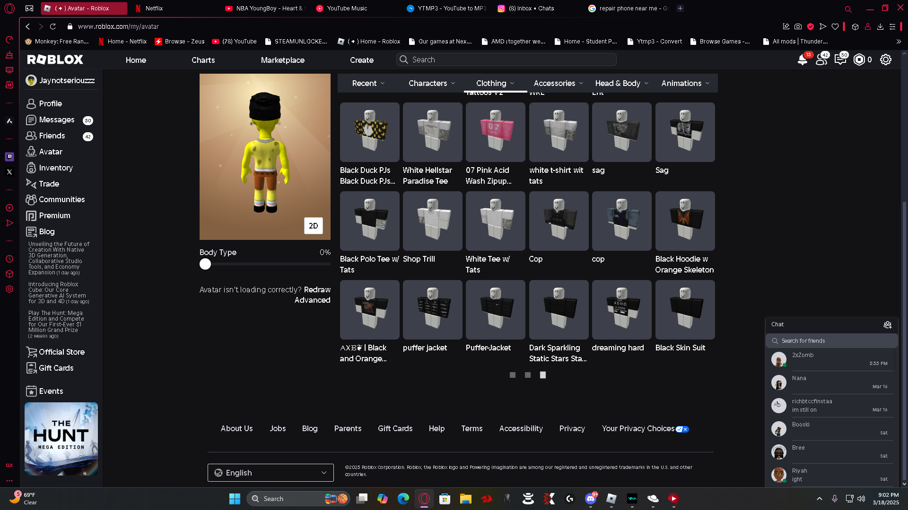
Task: Search tabs with magnifier icon
Action: point(848,8)
